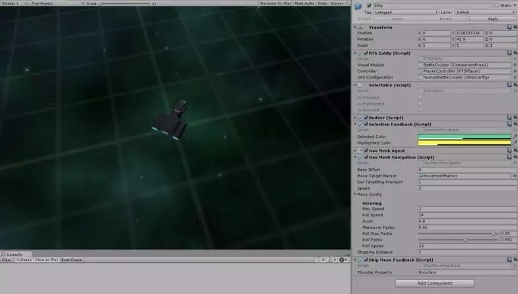518x294 pixels.
Task: Toggle Maximize On Play in Game view
Action: pos(276,3)
